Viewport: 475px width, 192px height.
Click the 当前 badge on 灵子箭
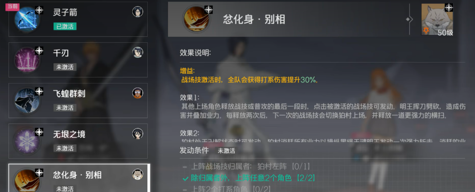12,7
